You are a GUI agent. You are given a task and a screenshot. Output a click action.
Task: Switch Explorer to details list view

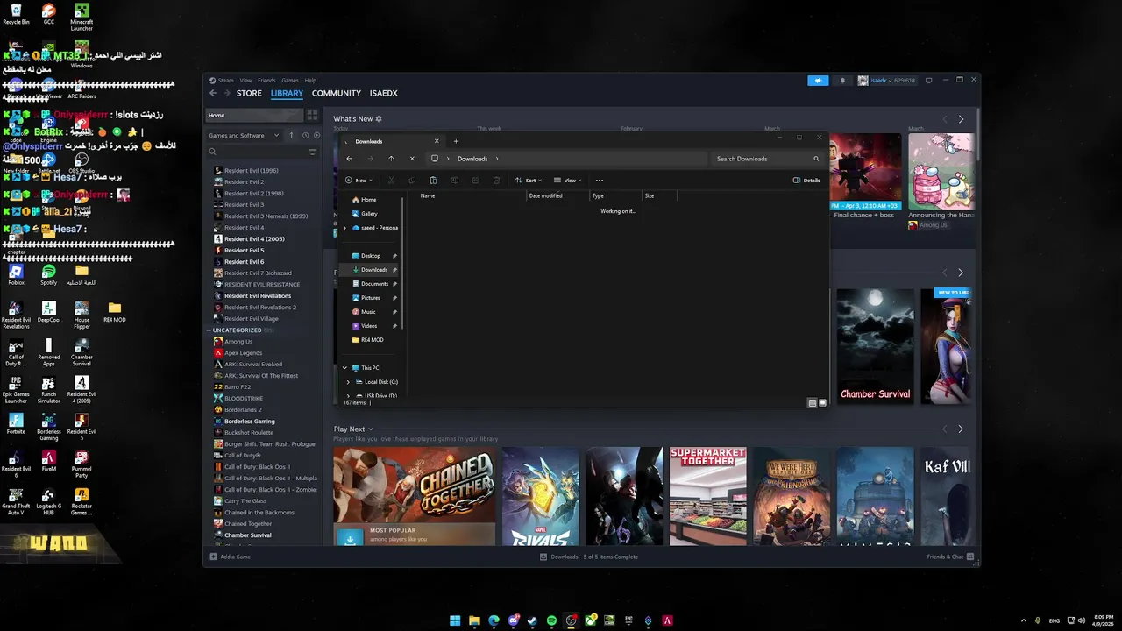(x=812, y=403)
